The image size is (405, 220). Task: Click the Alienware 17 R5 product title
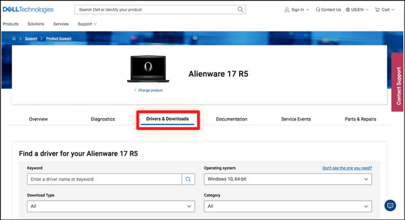click(218, 74)
